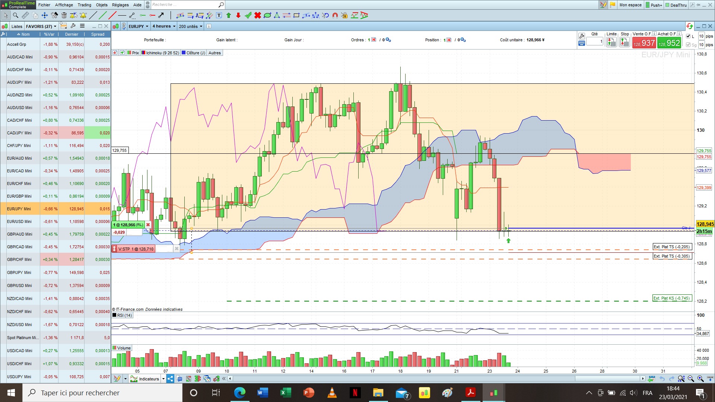The width and height of the screenshot is (715, 402).
Task: Click the Stop order icon button
Action: (x=625, y=43)
